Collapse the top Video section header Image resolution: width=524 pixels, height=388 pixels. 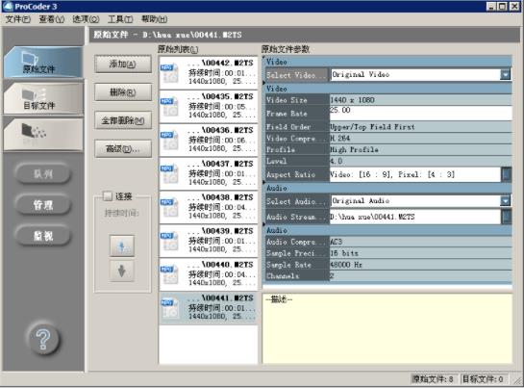(x=387, y=62)
